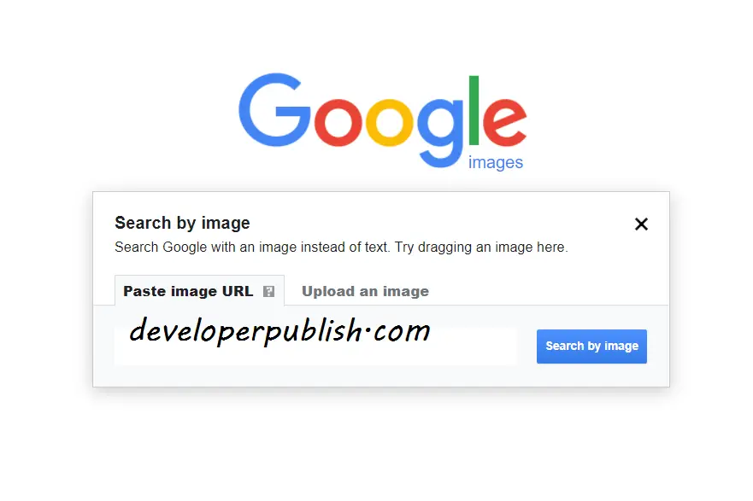Click the Search by image dialog heading
Viewport: 753px width, 501px height.
[x=182, y=223]
